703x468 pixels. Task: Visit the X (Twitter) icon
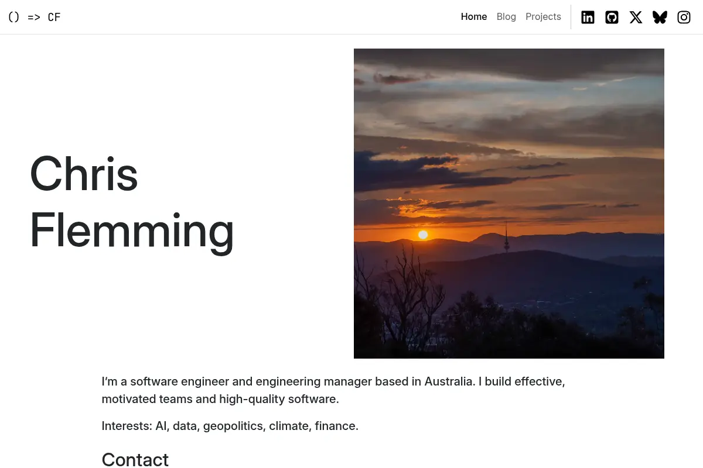636,17
